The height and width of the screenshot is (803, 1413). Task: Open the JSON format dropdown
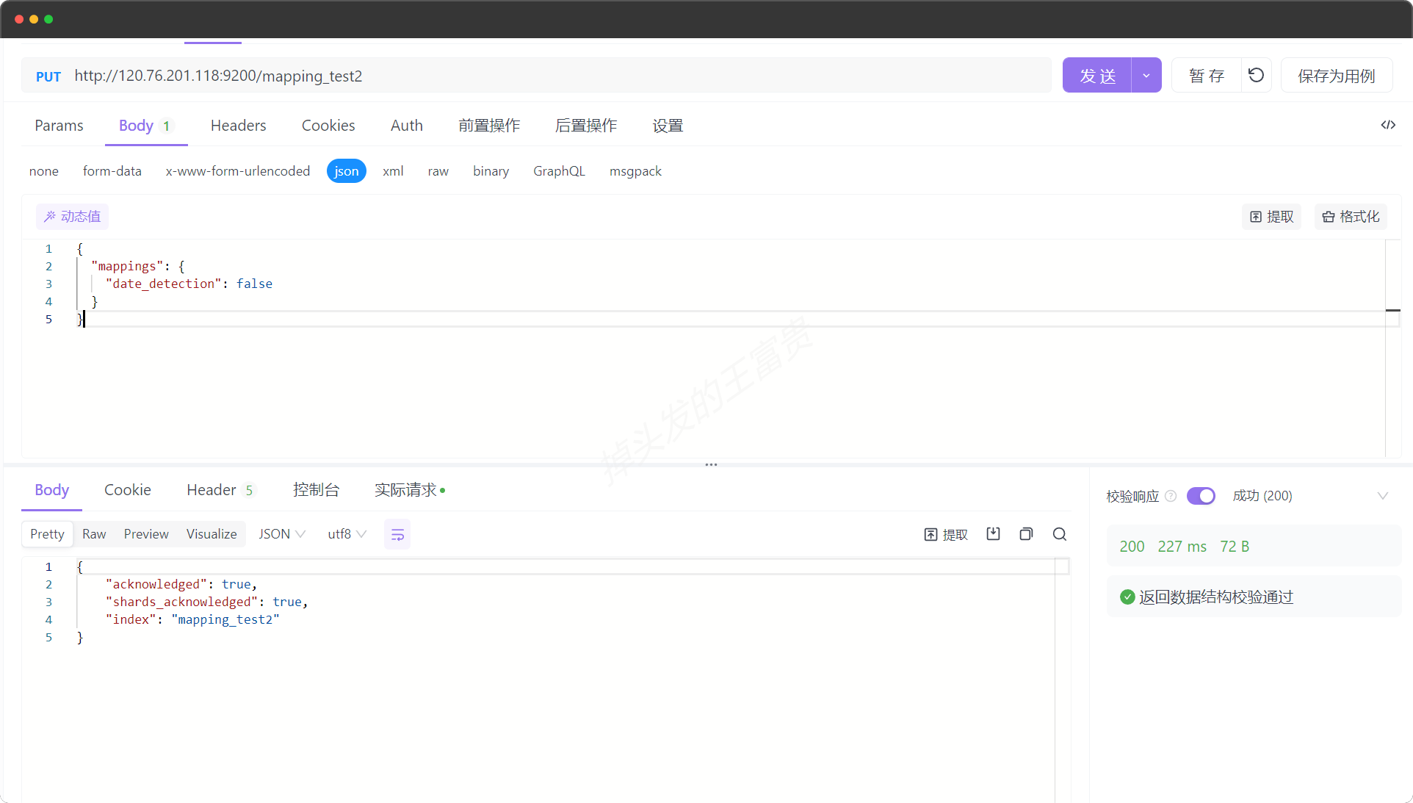pyautogui.click(x=282, y=534)
